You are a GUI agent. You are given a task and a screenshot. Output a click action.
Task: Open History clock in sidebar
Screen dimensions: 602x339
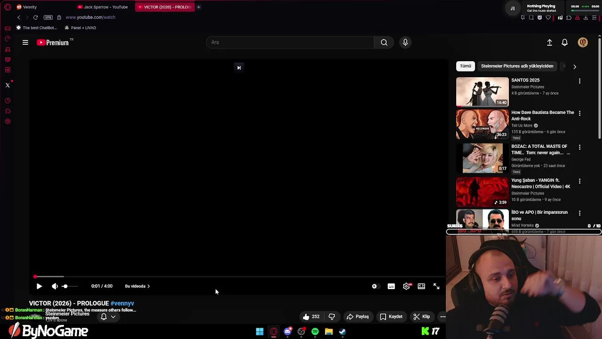[x=8, y=101]
